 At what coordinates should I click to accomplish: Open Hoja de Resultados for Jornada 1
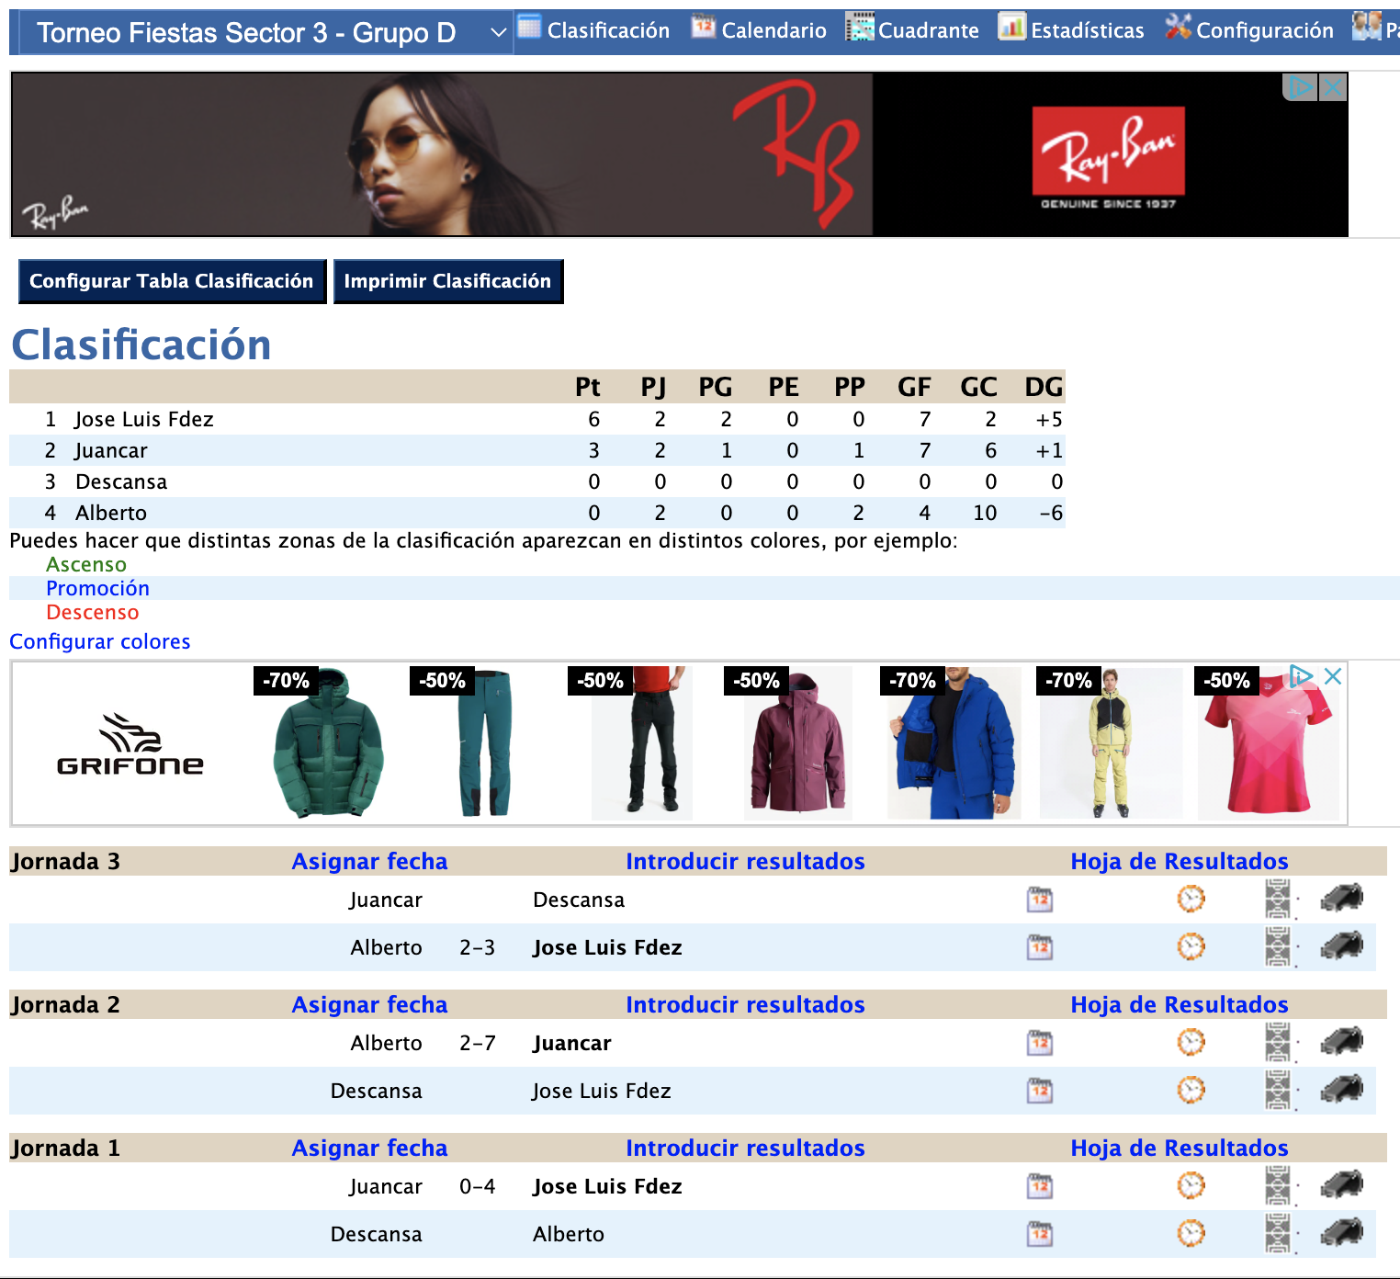click(1180, 1148)
